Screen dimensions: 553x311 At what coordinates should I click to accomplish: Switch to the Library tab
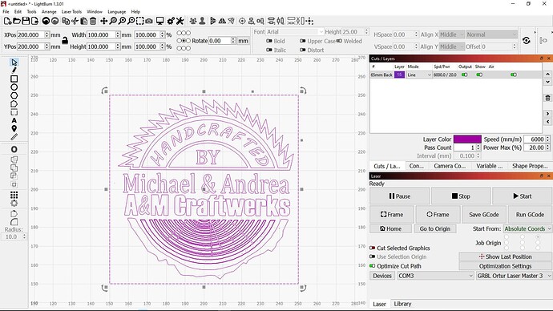pos(402,304)
